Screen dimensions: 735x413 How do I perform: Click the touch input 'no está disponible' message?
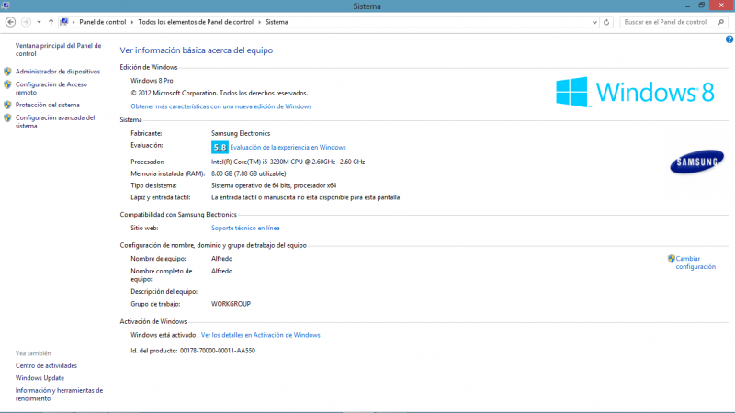305,197
